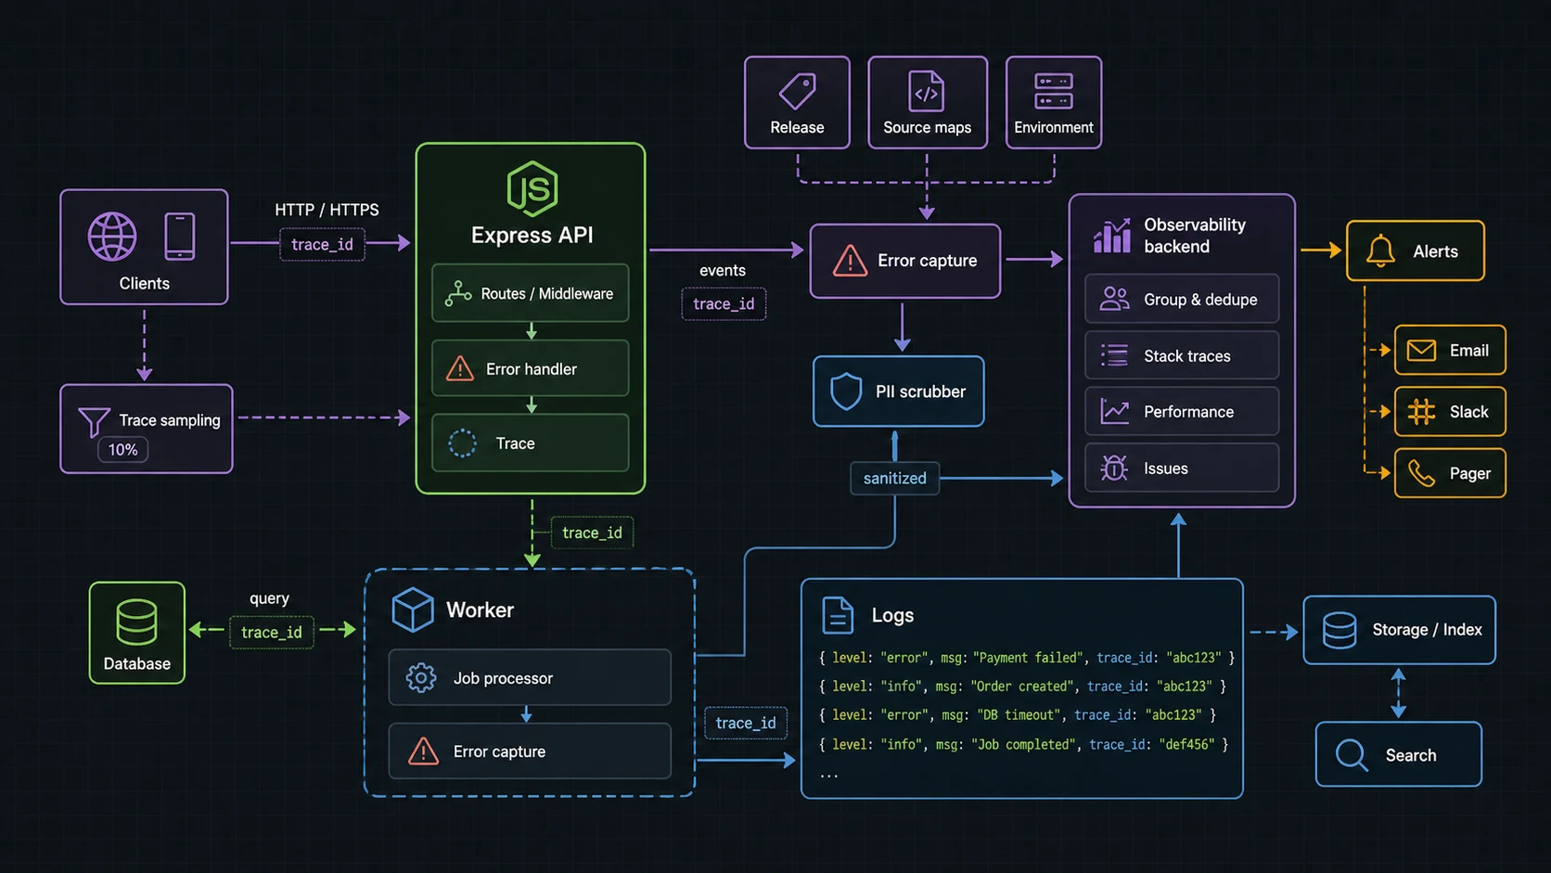Click the Performance line chart icon

[x=1114, y=411]
